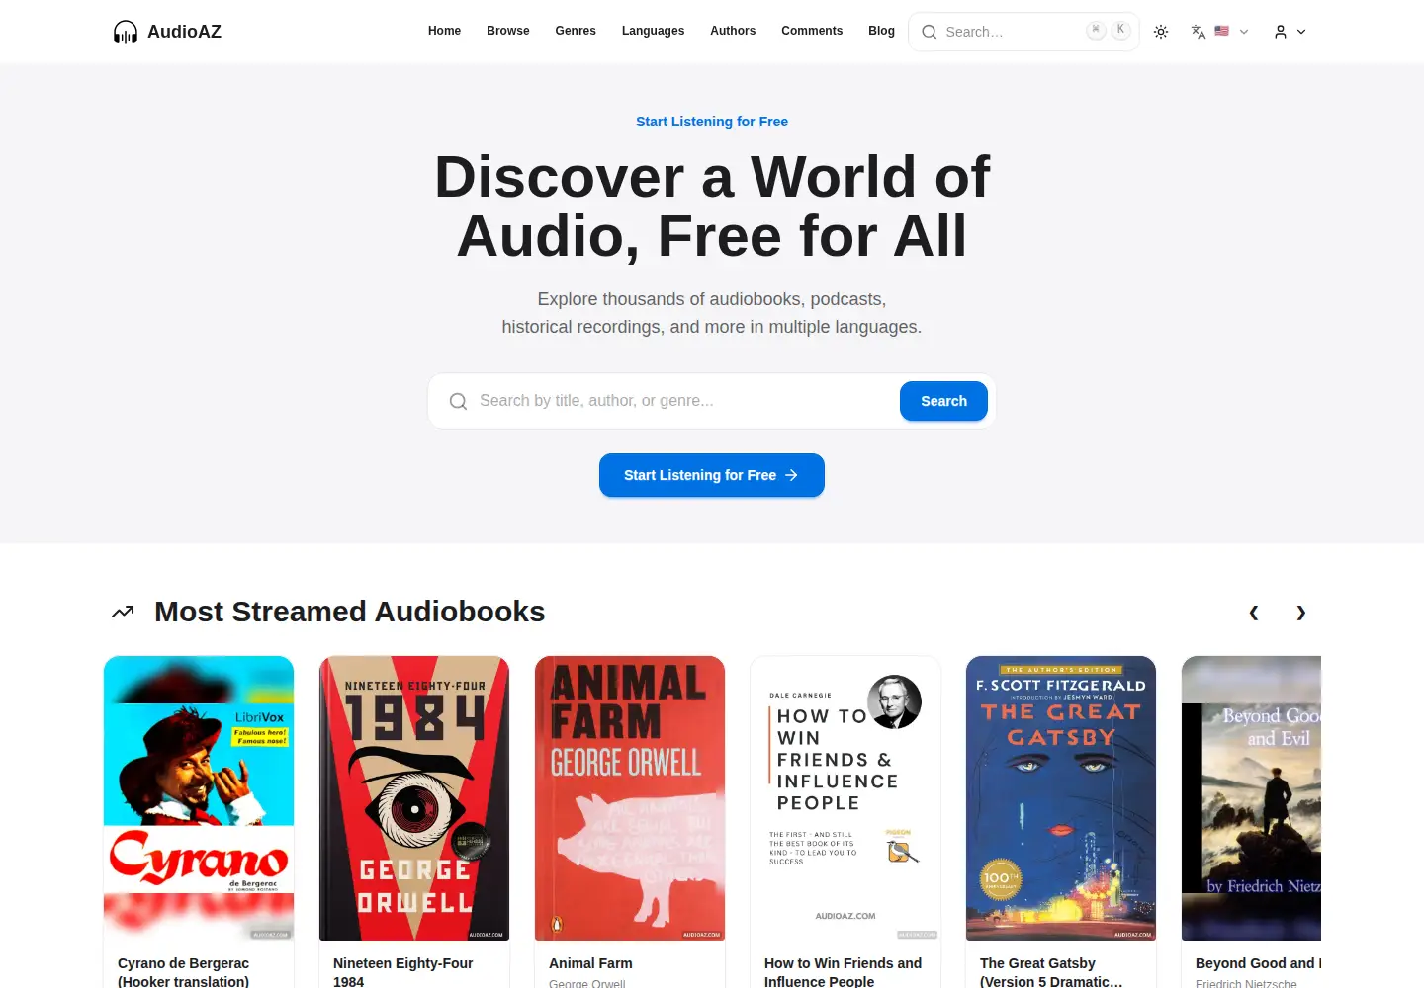Viewport: 1424px width, 988px height.
Task: Open Beyond Good and Evil cover
Action: click(1252, 798)
